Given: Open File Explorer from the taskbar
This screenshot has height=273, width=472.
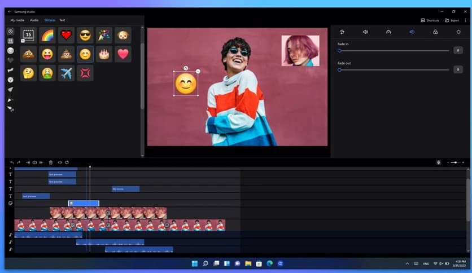Looking at the screenshot, I should (248, 263).
